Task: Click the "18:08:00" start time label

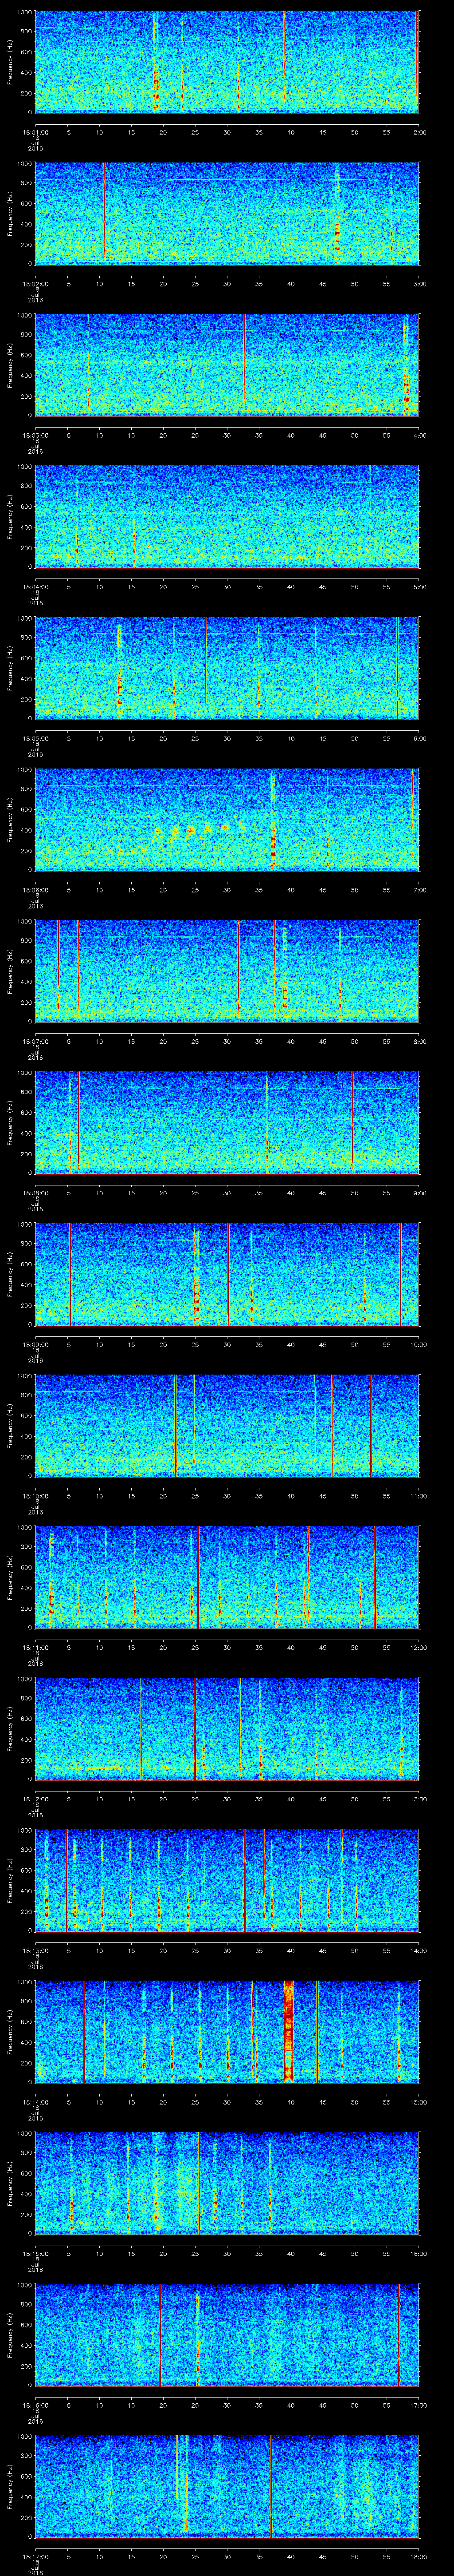Action: point(35,1193)
